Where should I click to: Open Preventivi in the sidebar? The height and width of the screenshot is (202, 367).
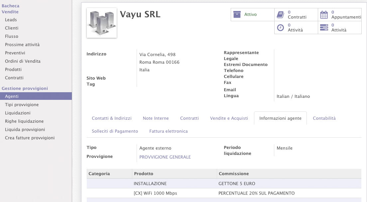(x=15, y=53)
